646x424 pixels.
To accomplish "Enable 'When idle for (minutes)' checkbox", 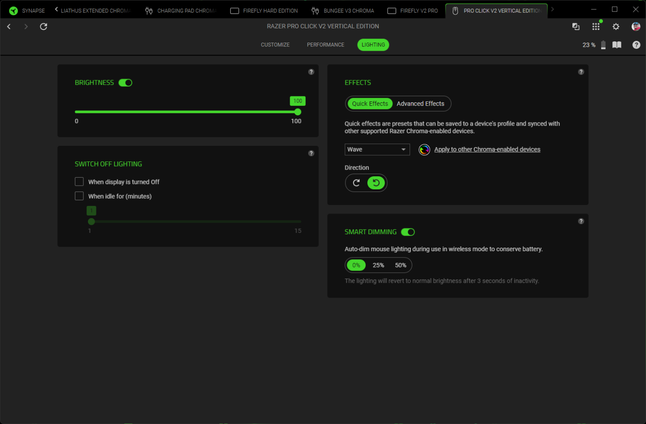I will tap(79, 196).
